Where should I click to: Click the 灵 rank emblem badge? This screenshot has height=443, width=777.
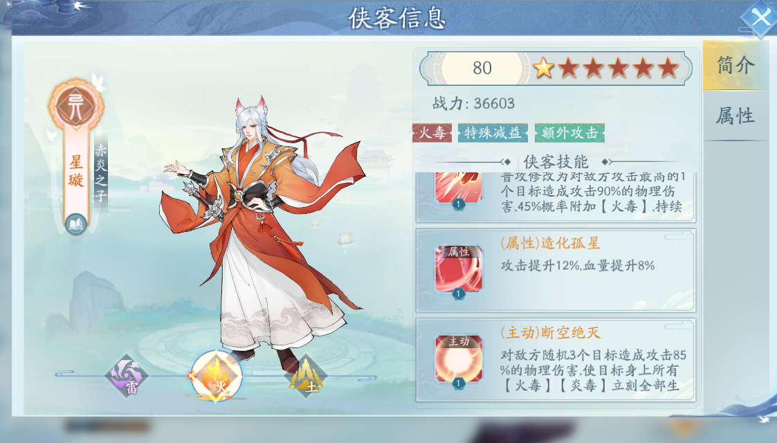[76, 105]
